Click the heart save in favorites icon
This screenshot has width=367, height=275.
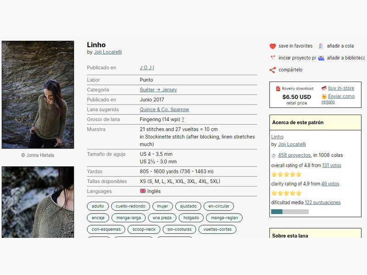tap(272, 46)
